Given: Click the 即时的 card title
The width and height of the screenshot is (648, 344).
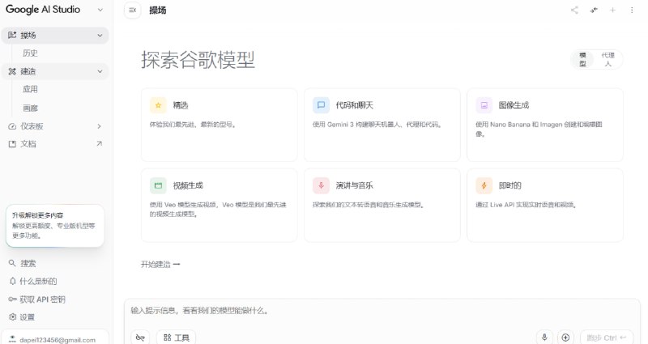Looking at the screenshot, I should coord(510,185).
